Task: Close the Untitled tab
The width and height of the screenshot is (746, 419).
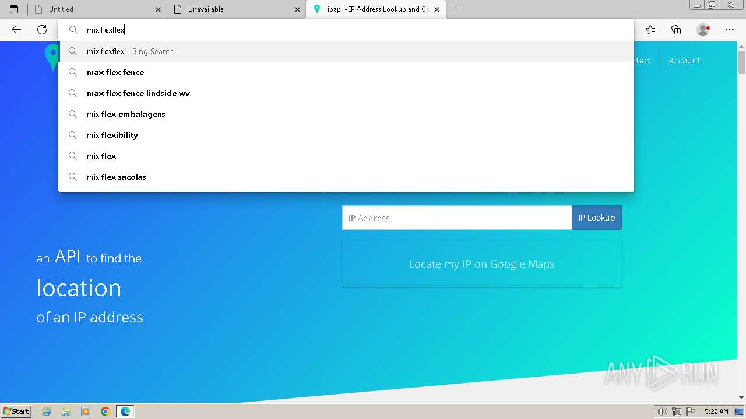Action: point(159,9)
